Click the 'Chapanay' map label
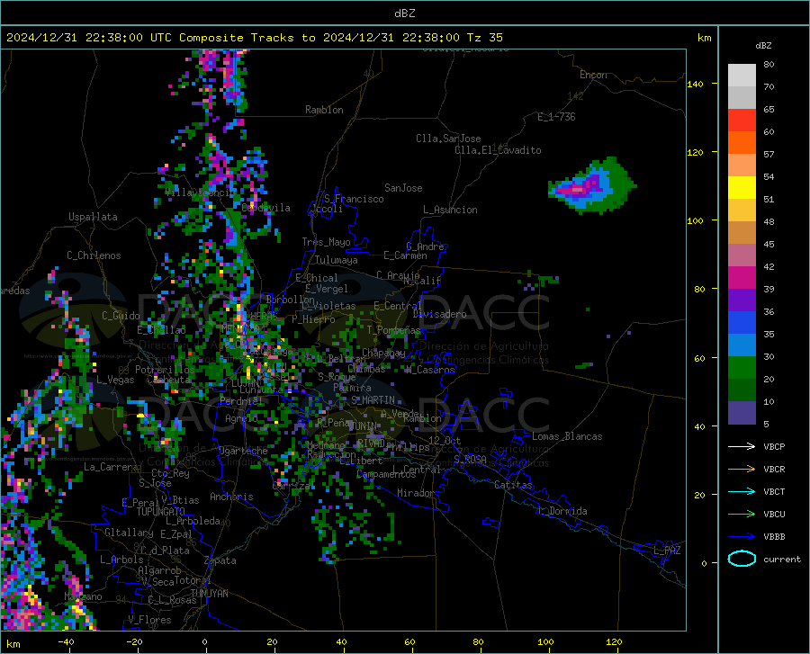 tap(383, 353)
